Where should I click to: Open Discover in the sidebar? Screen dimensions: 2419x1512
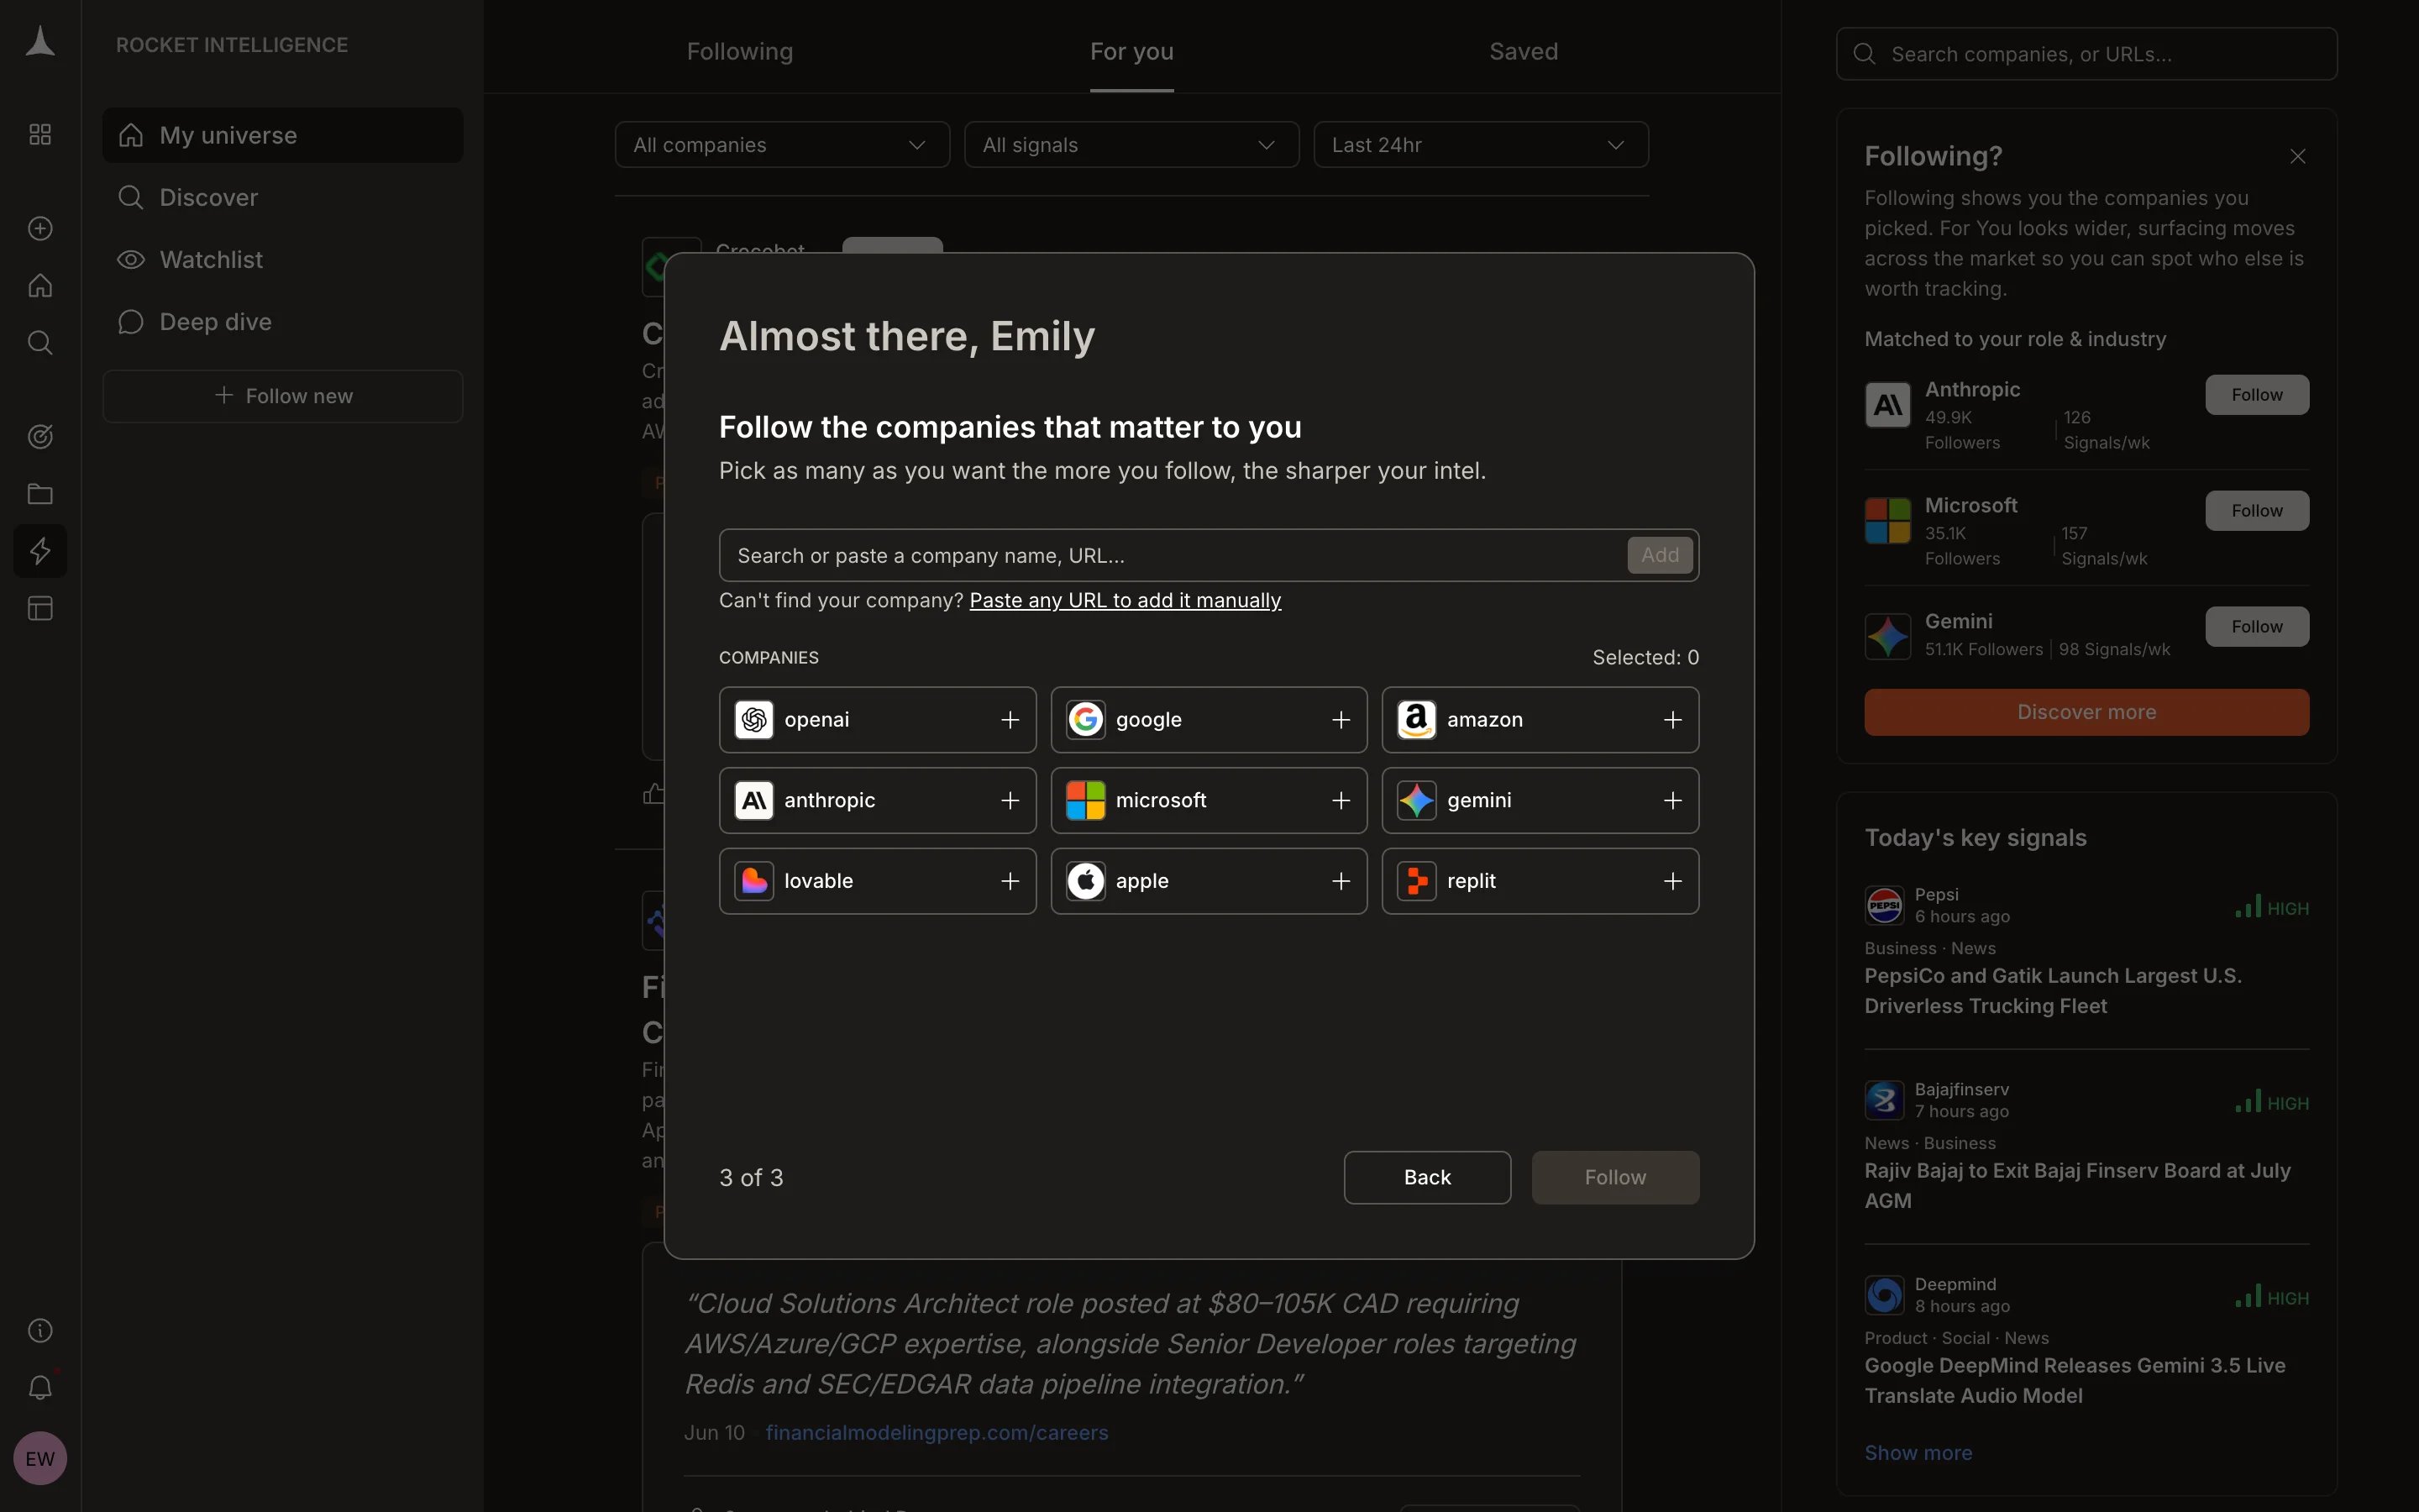click(x=283, y=197)
